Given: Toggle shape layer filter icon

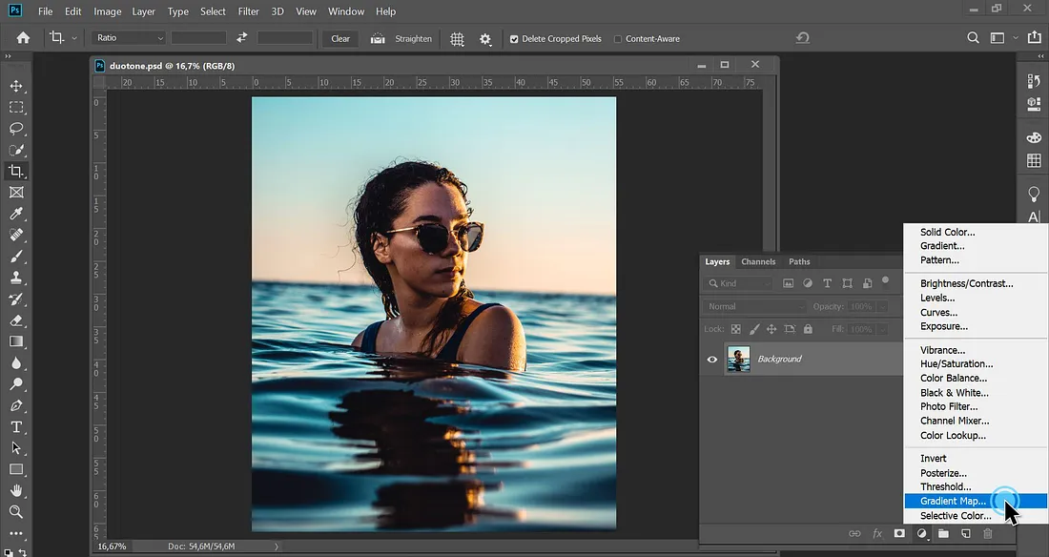Looking at the screenshot, I should click(x=847, y=283).
